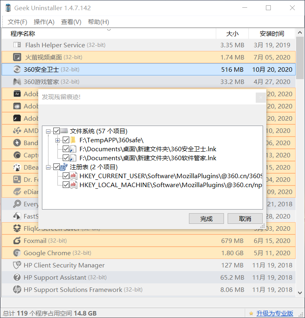Click the scrollbar up arrow
Image resolution: width=305 pixels, height=318 pixels.
300,33
